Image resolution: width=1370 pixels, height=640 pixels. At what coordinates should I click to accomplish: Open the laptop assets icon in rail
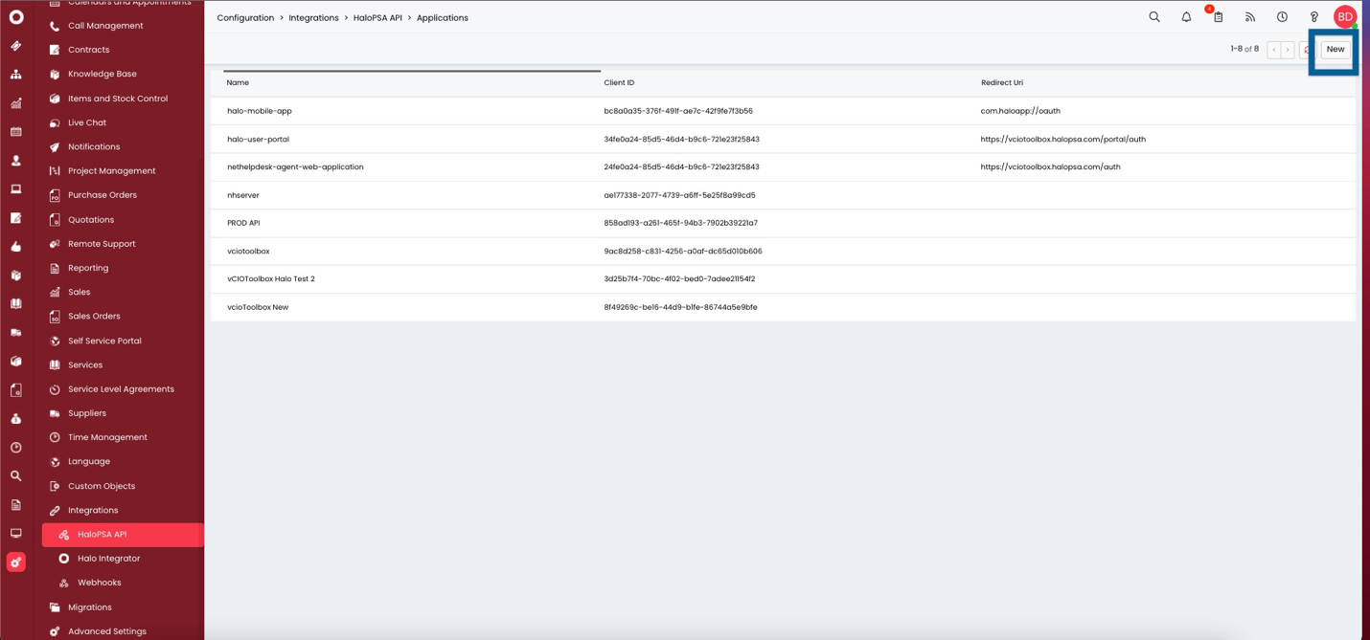coord(16,188)
